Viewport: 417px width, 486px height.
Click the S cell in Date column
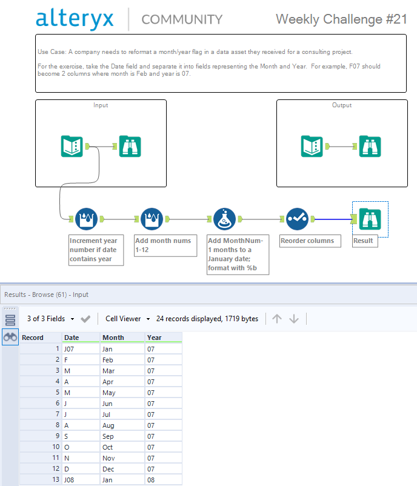coord(81,436)
